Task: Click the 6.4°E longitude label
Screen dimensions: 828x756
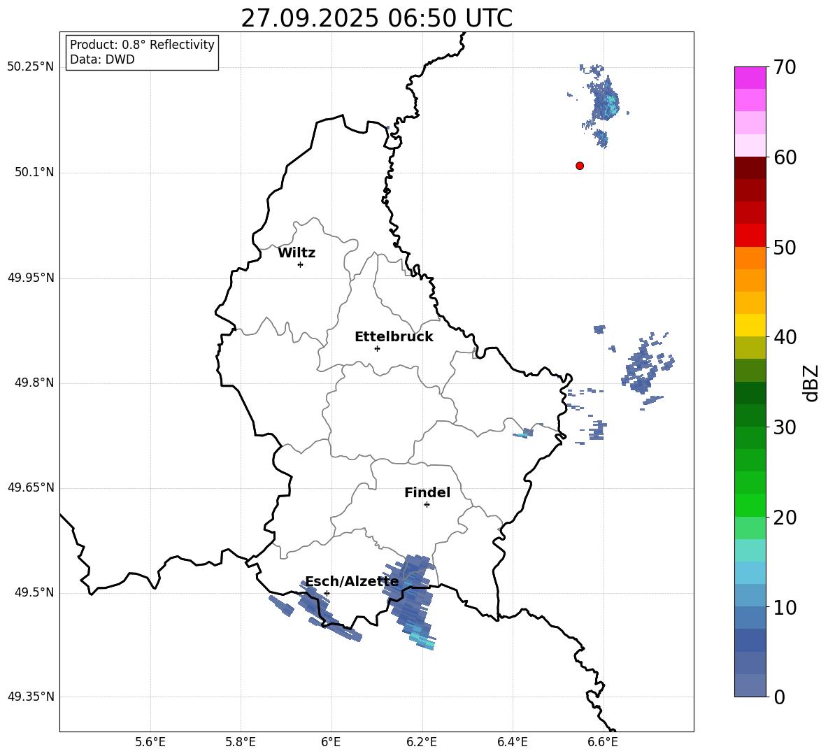Action: click(x=512, y=742)
